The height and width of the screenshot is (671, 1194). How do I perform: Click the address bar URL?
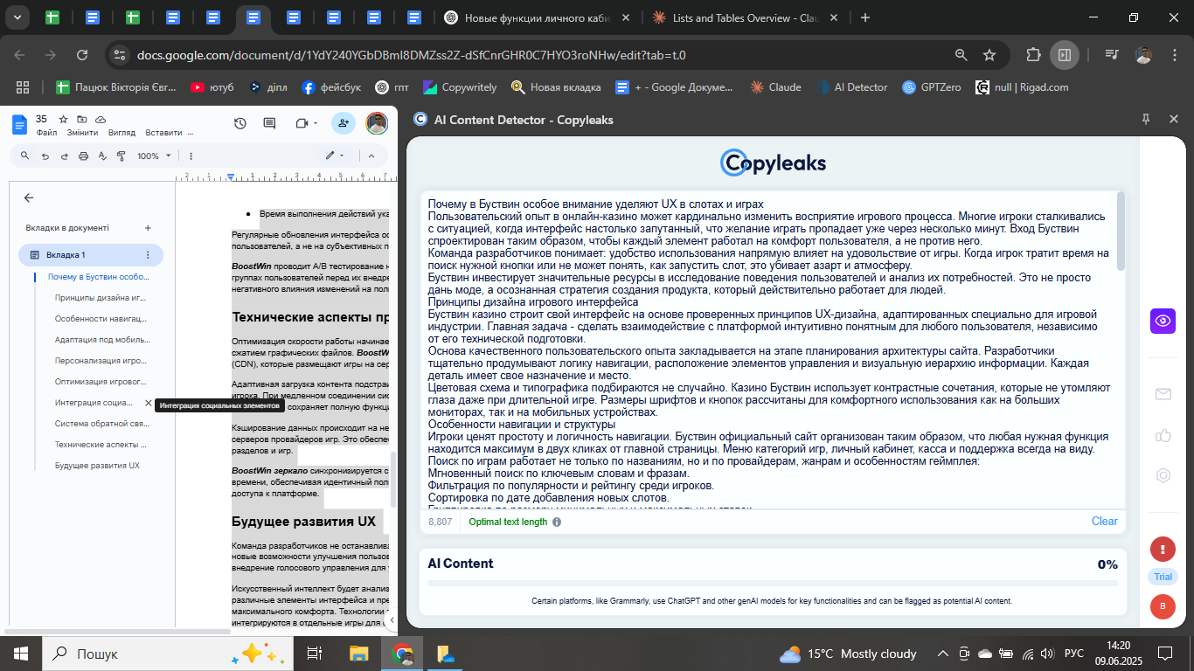411,55
